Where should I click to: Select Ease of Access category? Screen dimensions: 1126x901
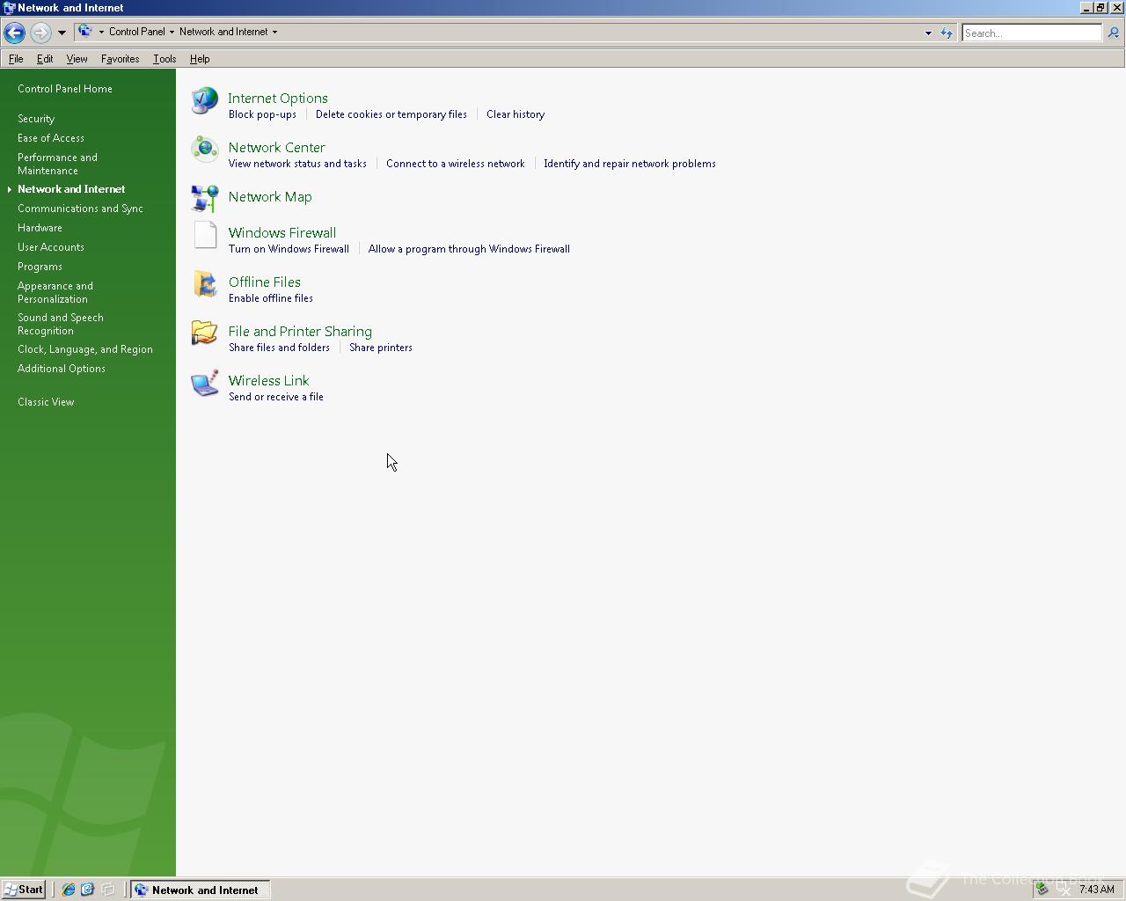tap(51, 138)
